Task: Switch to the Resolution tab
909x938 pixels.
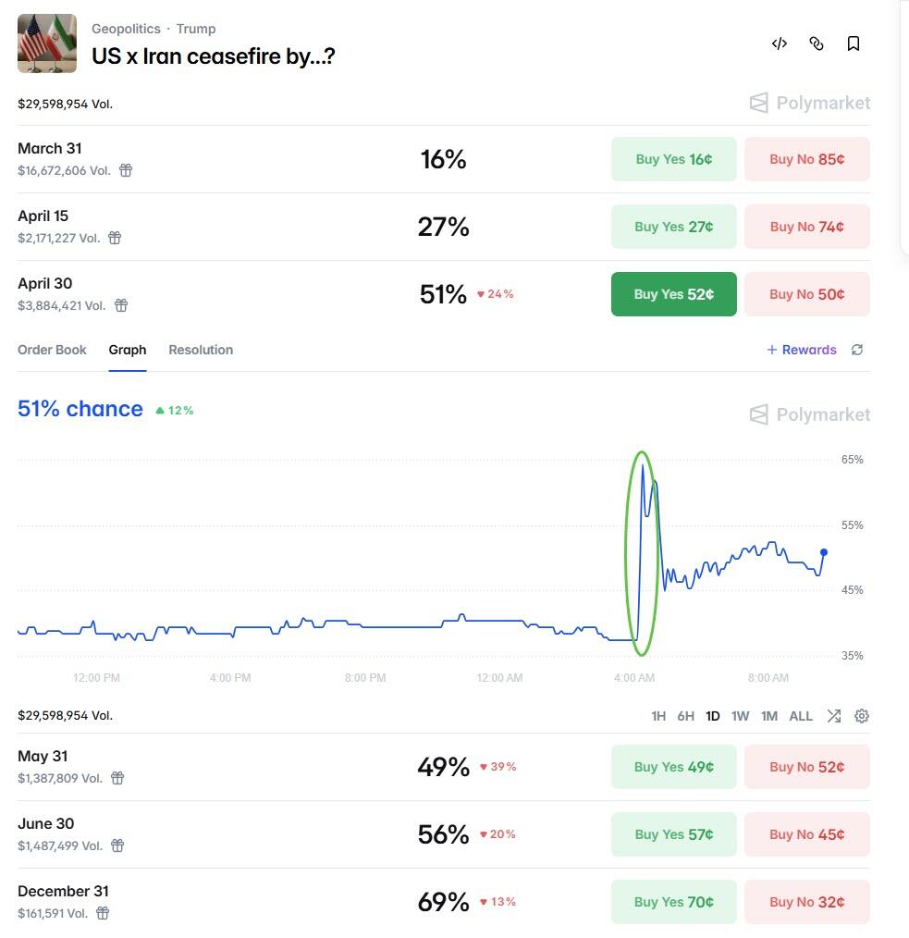Action: [201, 350]
